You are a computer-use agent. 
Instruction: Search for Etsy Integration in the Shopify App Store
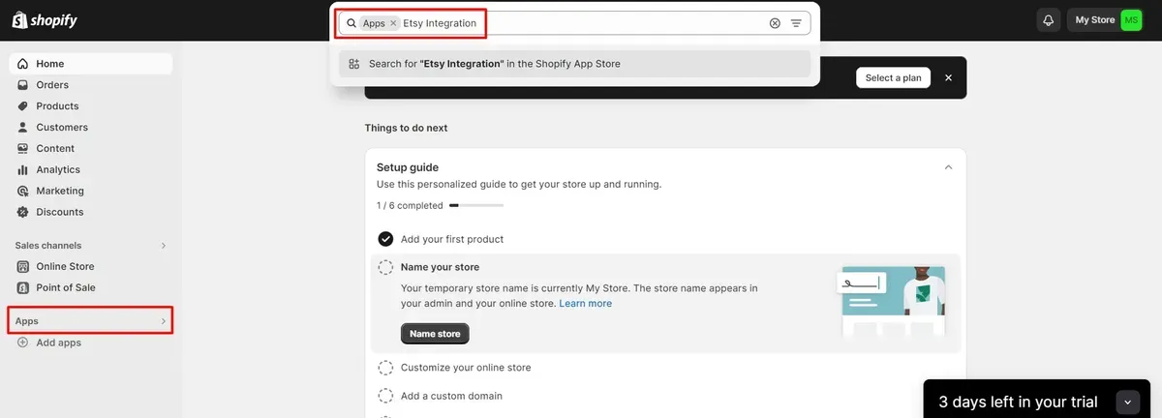pyautogui.click(x=574, y=64)
